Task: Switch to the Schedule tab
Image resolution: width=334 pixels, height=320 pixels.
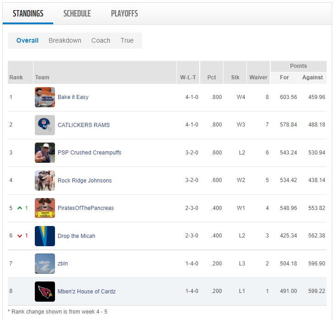Action: click(77, 13)
